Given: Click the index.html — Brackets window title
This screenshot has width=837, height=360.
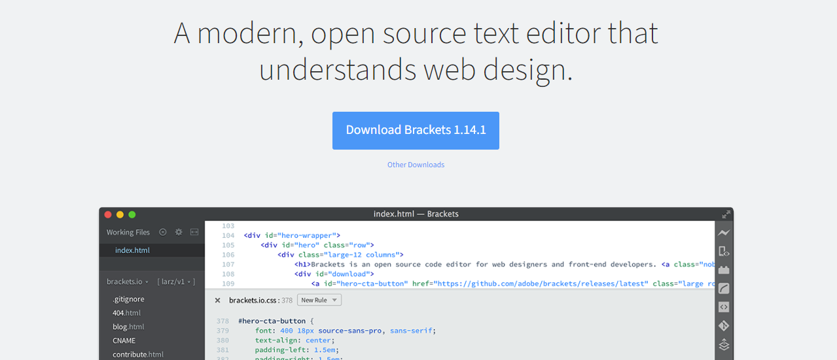Looking at the screenshot, I should [x=416, y=214].
